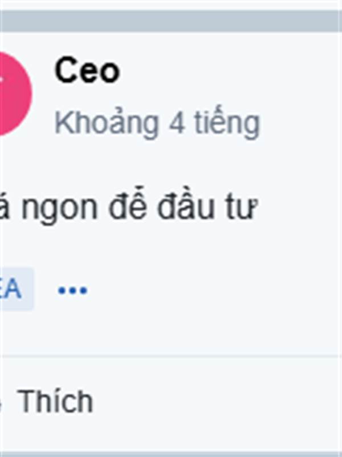Click the empty area right of Ceo

230,70
